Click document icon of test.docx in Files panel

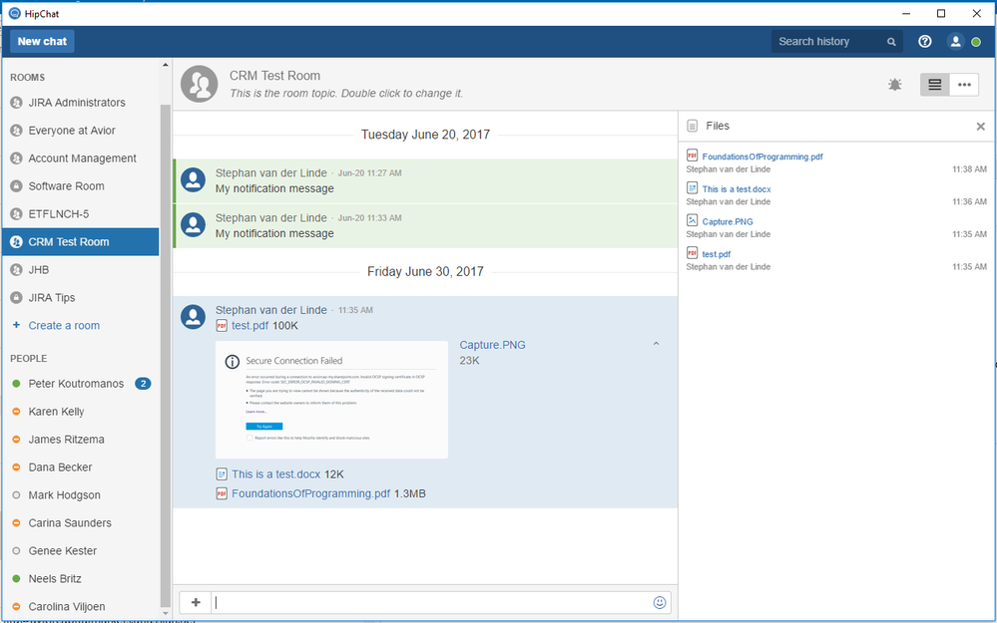[x=692, y=187]
